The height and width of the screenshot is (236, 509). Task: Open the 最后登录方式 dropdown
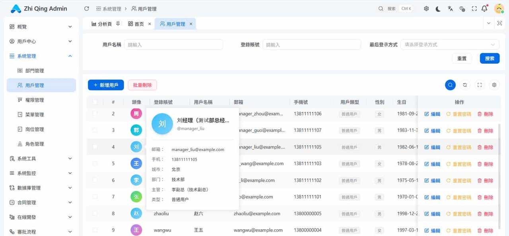450,44
